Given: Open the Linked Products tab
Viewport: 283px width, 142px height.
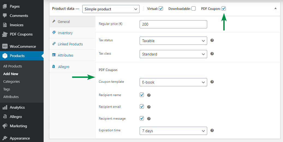Looking at the screenshot, I should [x=70, y=44].
